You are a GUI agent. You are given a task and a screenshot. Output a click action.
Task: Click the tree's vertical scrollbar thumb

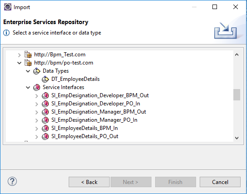coord(237,95)
